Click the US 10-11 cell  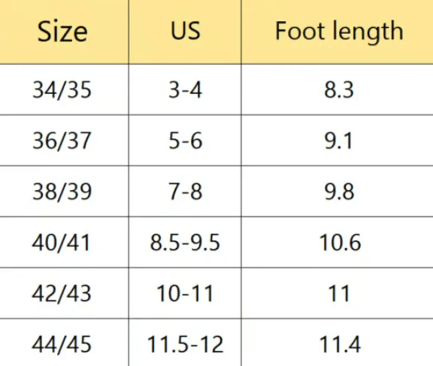click(x=185, y=293)
